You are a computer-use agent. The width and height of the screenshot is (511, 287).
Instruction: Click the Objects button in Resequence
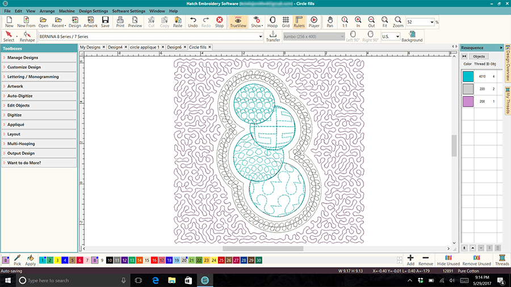coord(479,56)
